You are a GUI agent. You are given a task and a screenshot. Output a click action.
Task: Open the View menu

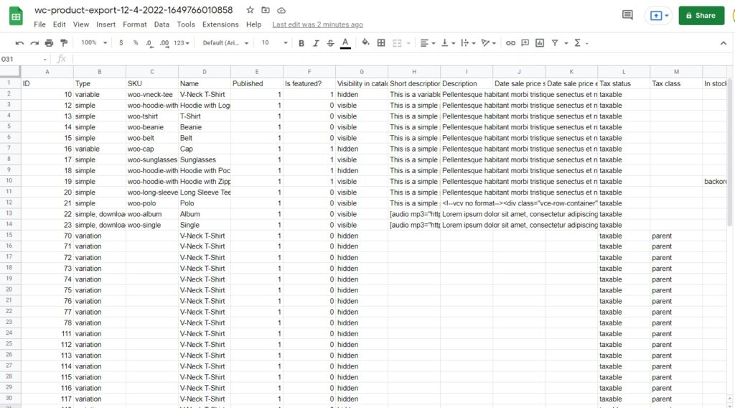(x=80, y=24)
